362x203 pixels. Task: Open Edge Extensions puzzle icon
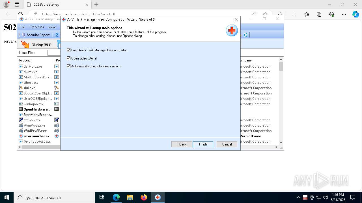[280, 14]
